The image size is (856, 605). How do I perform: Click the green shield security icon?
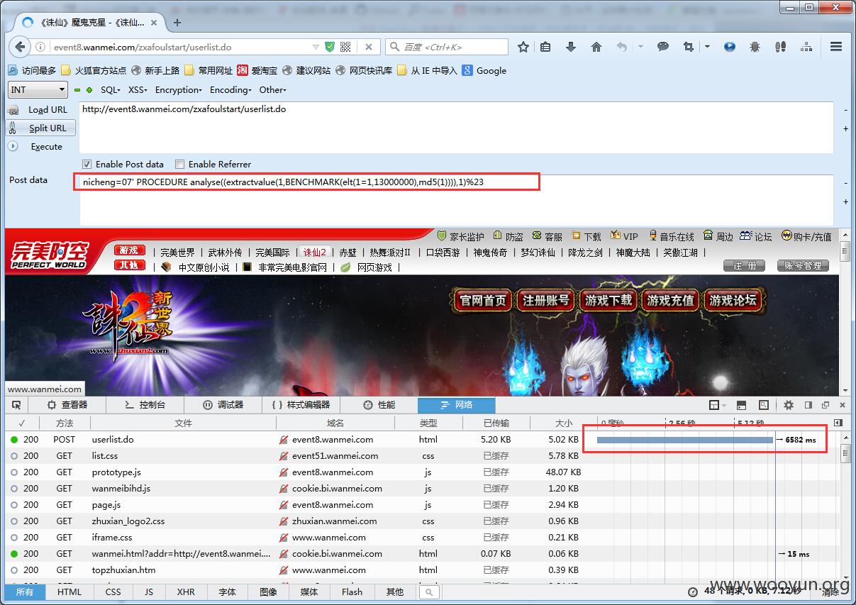[330, 47]
